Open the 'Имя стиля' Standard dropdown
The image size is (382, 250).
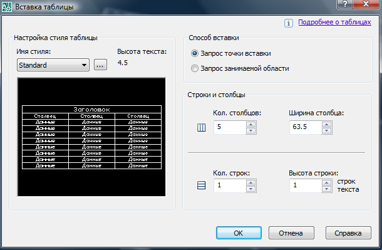(53, 65)
